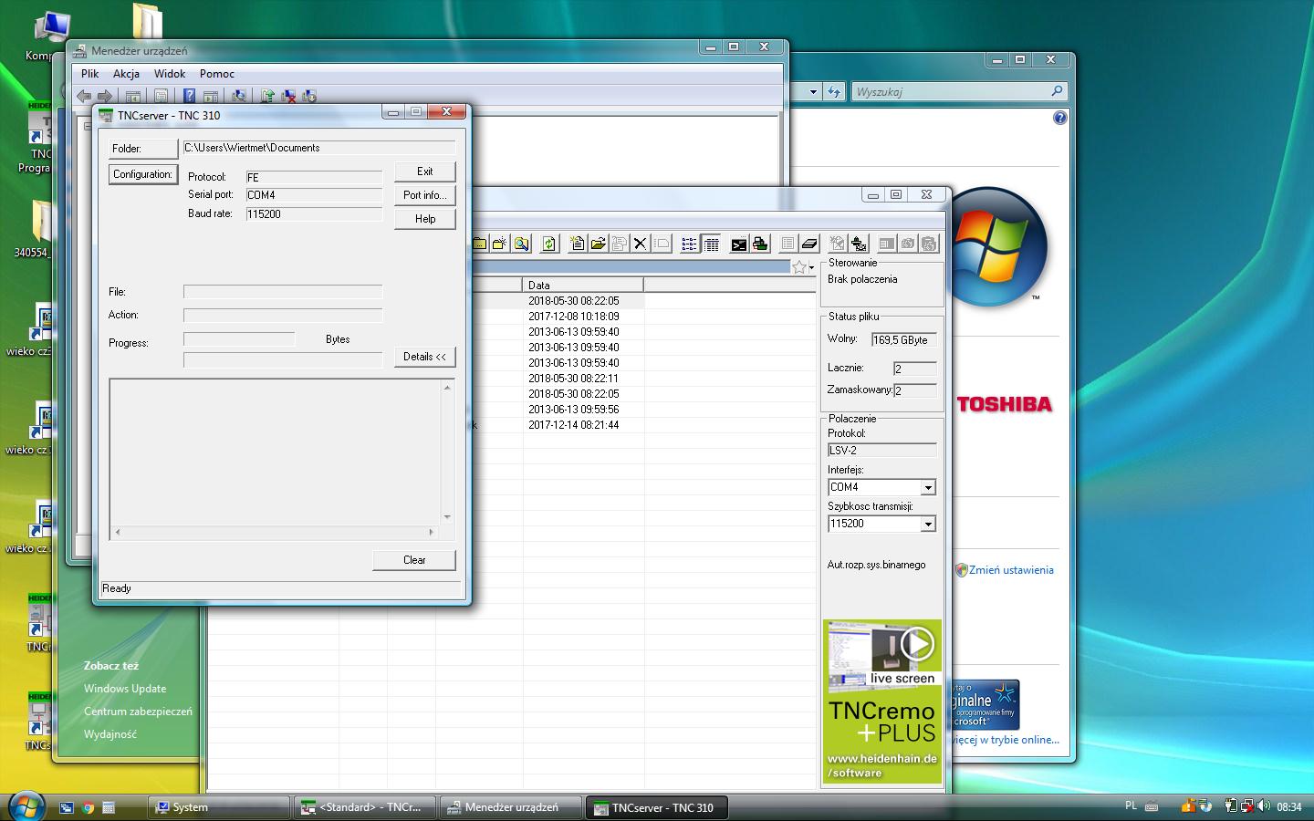Click the log area vertical scrollbar
The height and width of the screenshot is (821, 1314).
click(447, 452)
